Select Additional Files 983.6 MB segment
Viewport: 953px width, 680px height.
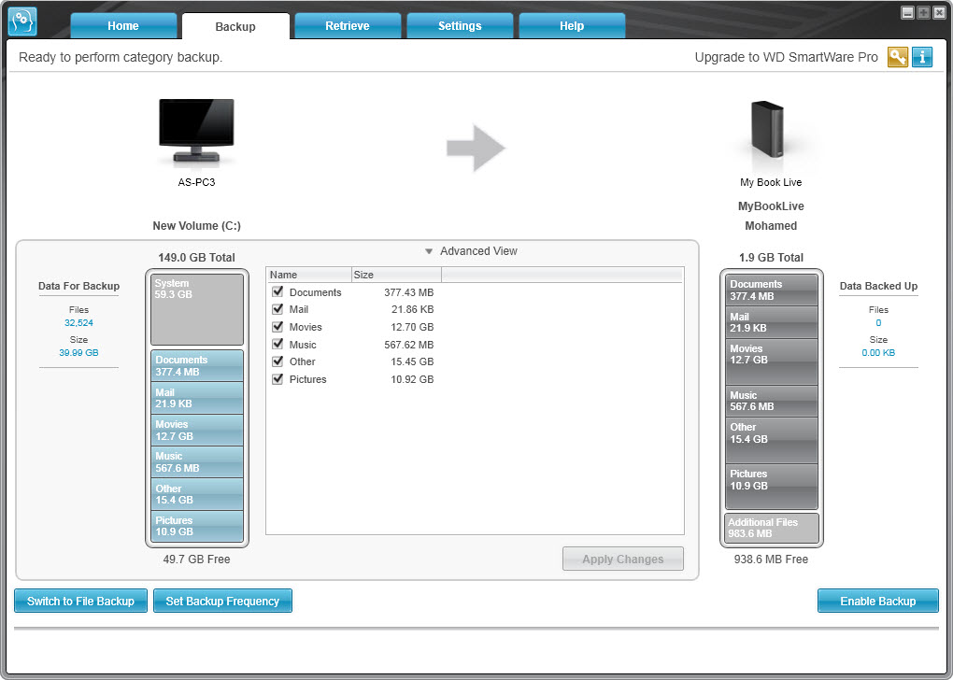(x=771, y=528)
